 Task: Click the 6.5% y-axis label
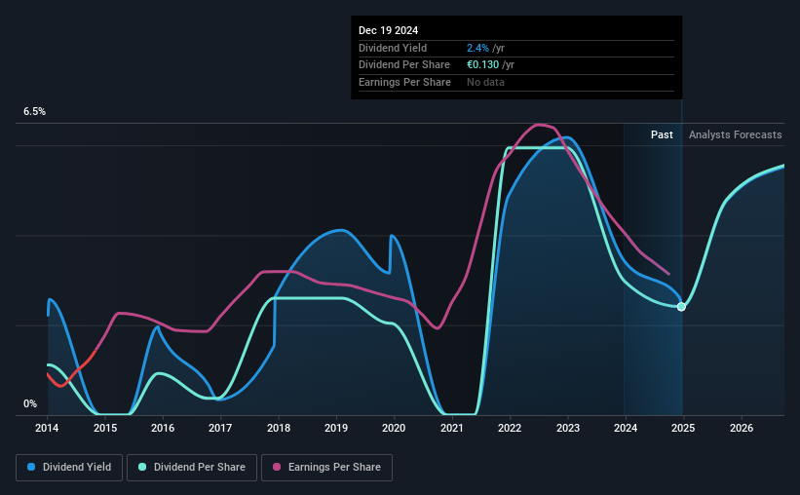[34, 112]
